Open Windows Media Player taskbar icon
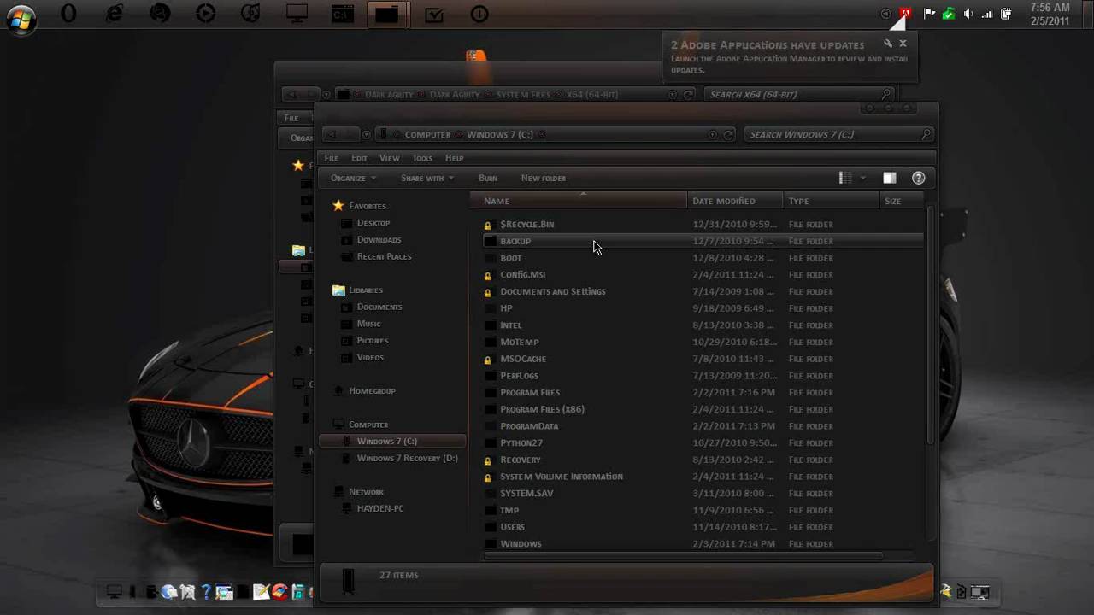 tap(205, 14)
